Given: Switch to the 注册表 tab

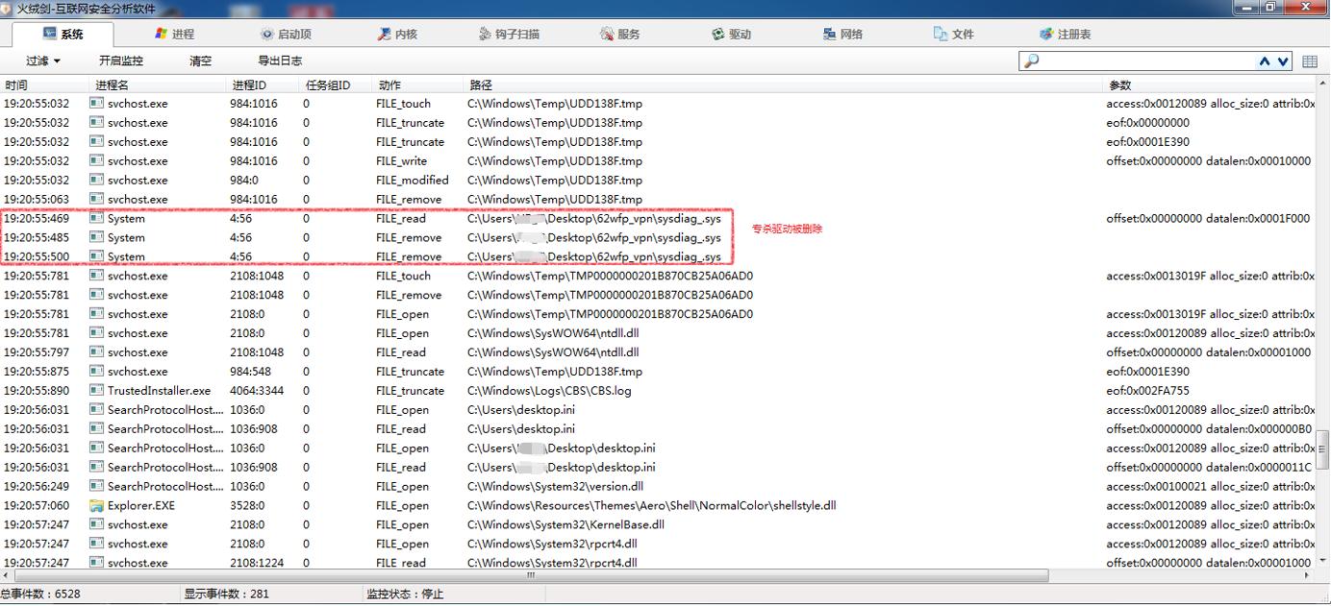Looking at the screenshot, I should tap(1066, 34).
